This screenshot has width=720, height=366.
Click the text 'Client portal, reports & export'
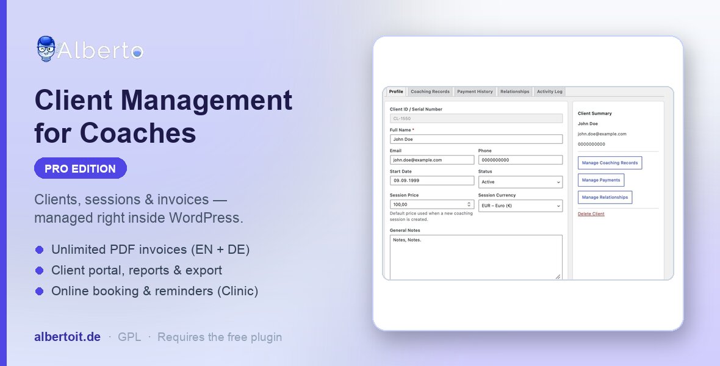pos(137,270)
